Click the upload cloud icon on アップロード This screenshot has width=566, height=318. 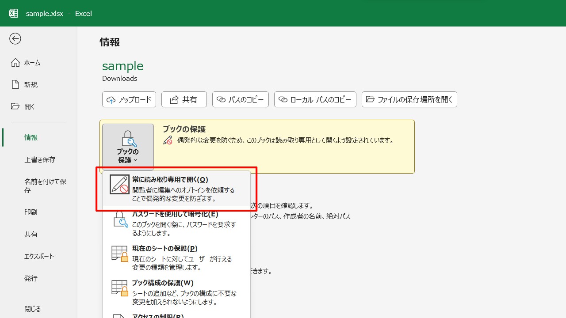coord(111,99)
